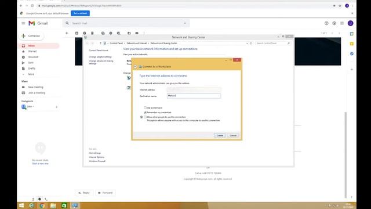
Task: Click Start a new one Hangouts link
Action: coord(40,164)
